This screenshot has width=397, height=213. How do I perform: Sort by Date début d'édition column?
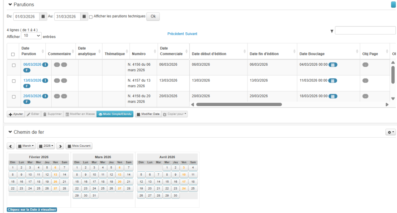(x=218, y=52)
